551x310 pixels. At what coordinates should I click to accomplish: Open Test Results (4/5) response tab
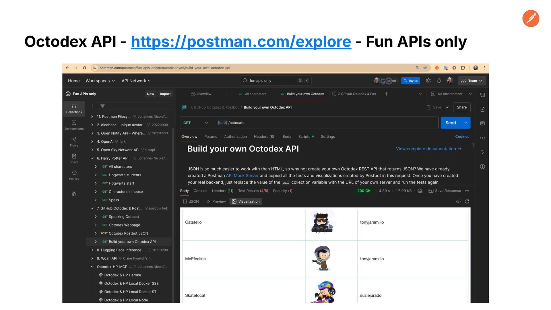(x=253, y=191)
